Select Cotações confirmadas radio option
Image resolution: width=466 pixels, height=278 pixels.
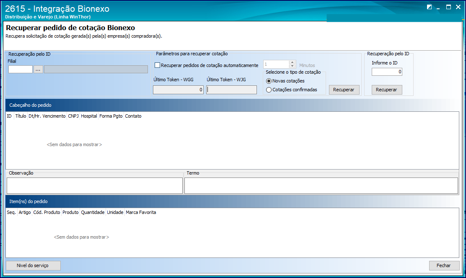[269, 90]
